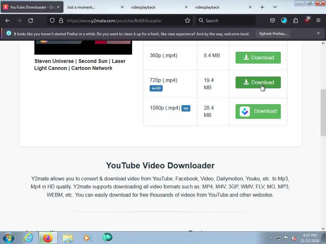Click the blue circular profile icon in toolbar
The image size is (326, 244).
[x=284, y=20]
